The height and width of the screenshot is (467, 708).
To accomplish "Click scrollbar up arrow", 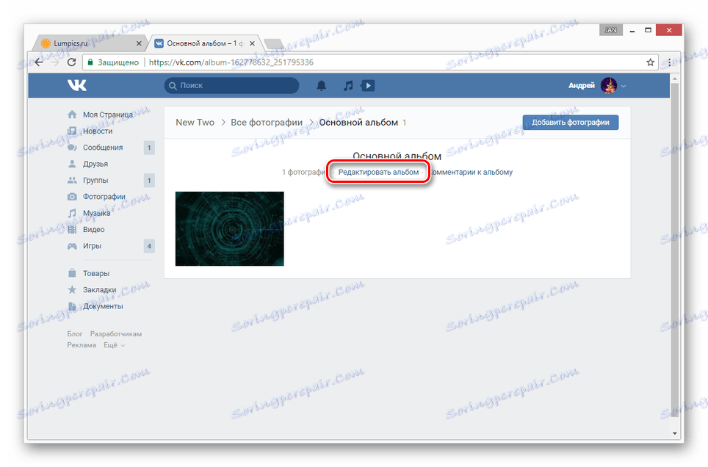I will coord(675,79).
